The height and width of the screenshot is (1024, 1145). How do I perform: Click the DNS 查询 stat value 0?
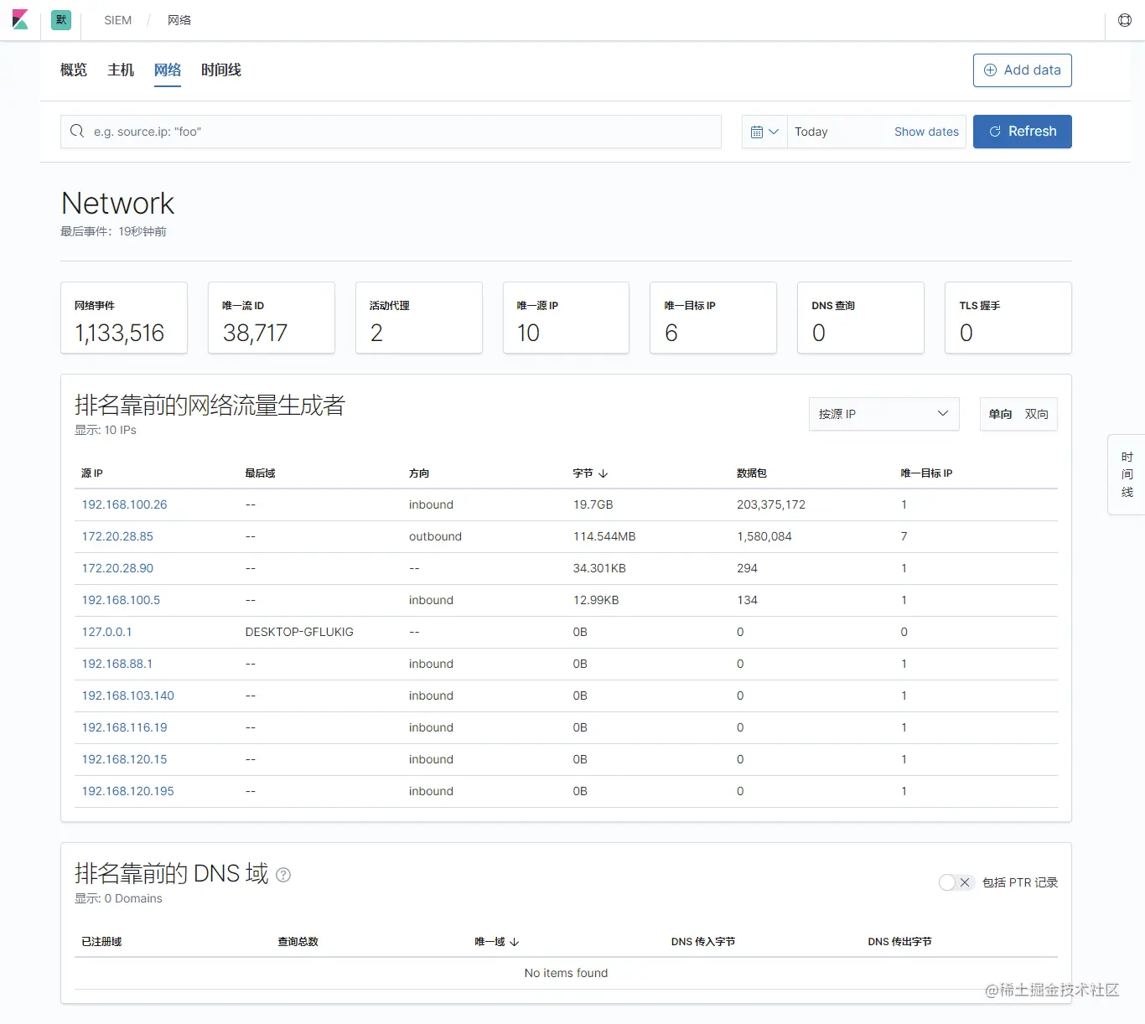[819, 334]
